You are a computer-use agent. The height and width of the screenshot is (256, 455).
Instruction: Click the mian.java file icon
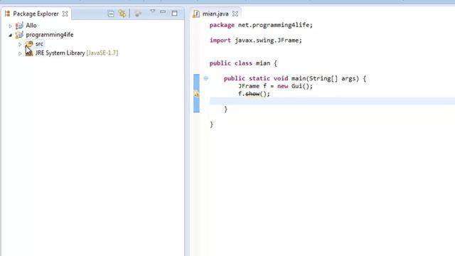196,14
